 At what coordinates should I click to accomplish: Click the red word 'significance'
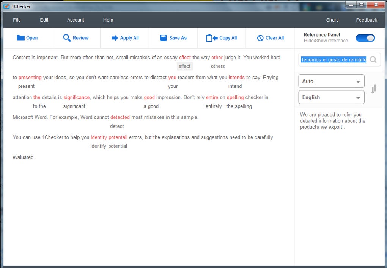tap(77, 97)
